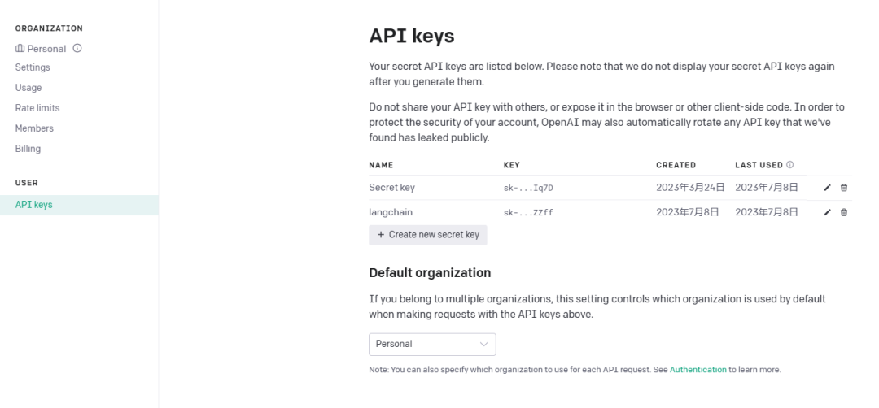Delete the langchain key using trash icon
Image resolution: width=879 pixels, height=408 pixels.
click(844, 212)
